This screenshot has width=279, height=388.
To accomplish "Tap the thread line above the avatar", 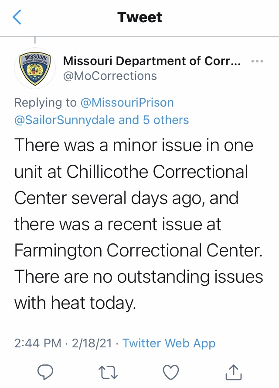I will click(x=35, y=41).
